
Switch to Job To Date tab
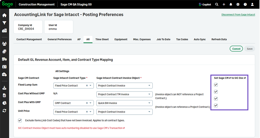(163, 39)
